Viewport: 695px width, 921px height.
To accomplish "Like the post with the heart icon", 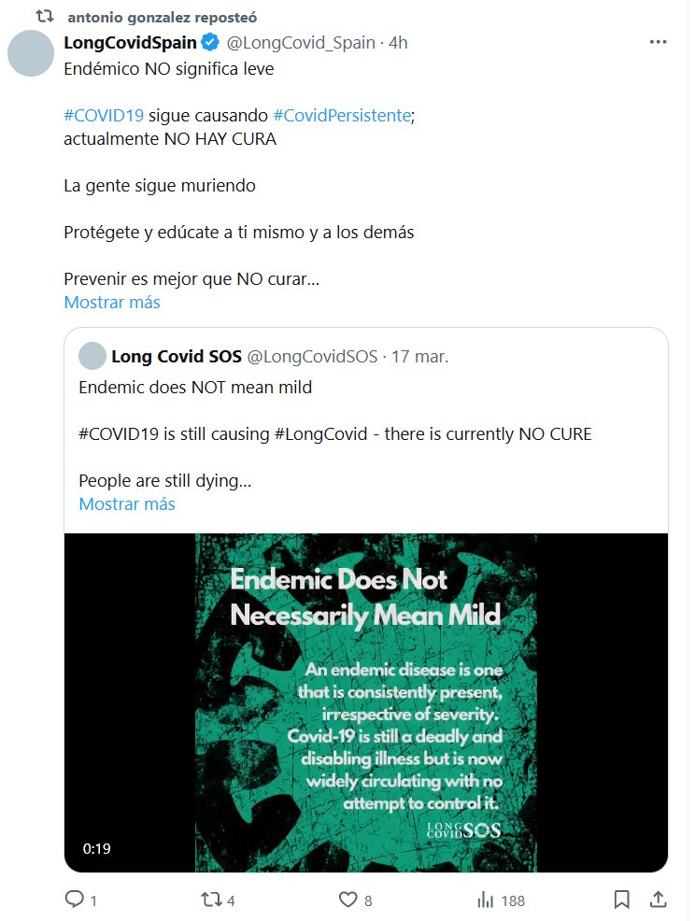I will (347, 900).
